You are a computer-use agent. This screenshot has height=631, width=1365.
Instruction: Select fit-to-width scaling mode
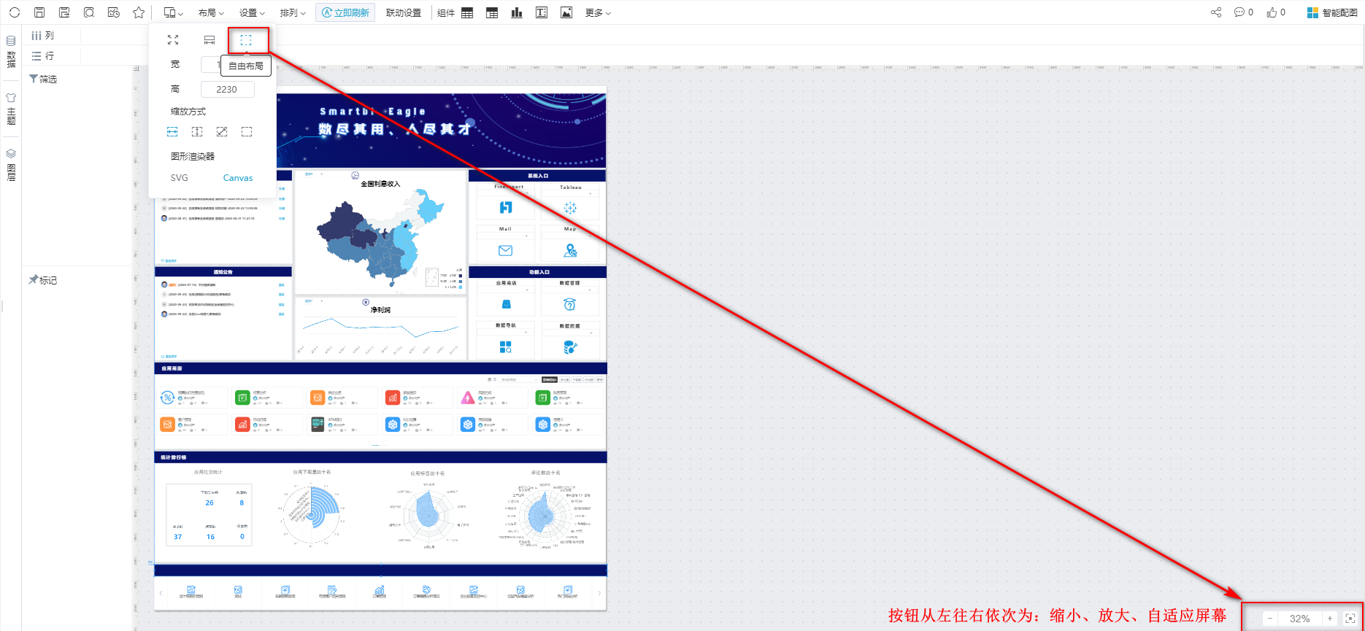[172, 131]
